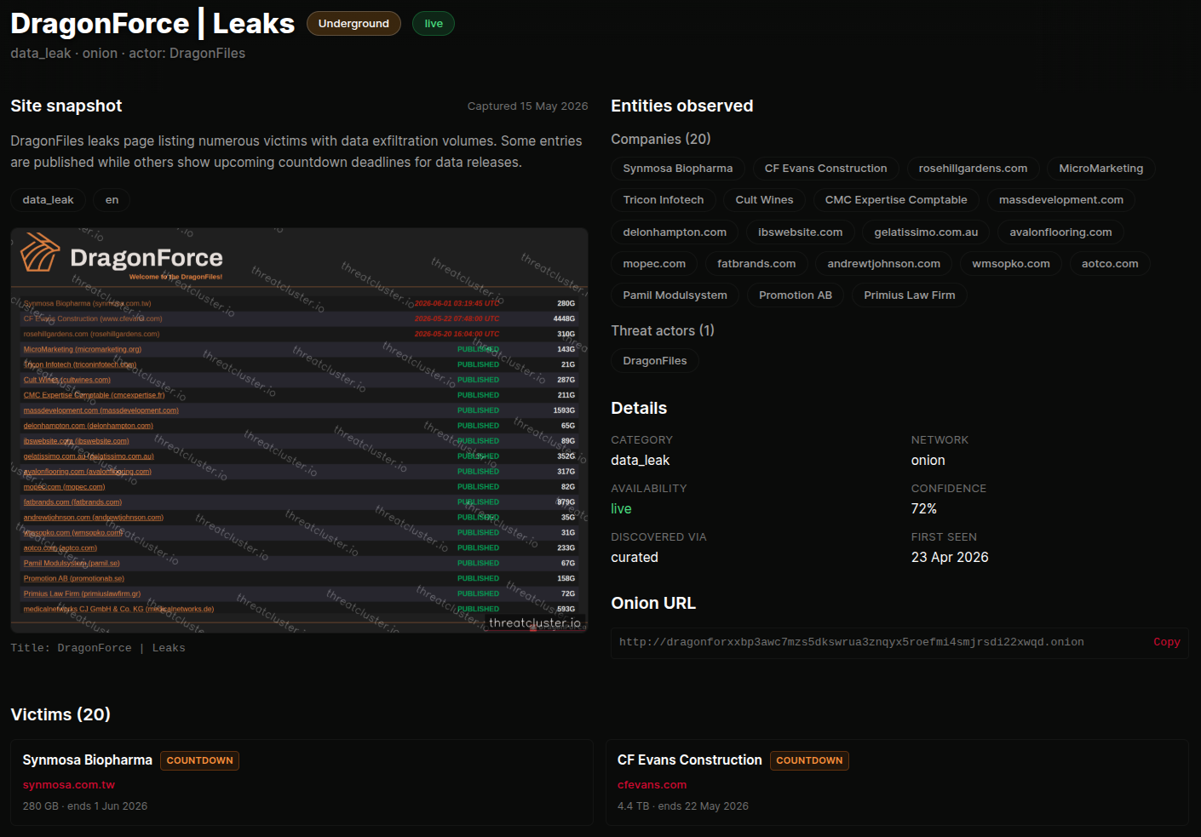Open the Cult Wines company chip
The width and height of the screenshot is (1201, 837).
765,200
